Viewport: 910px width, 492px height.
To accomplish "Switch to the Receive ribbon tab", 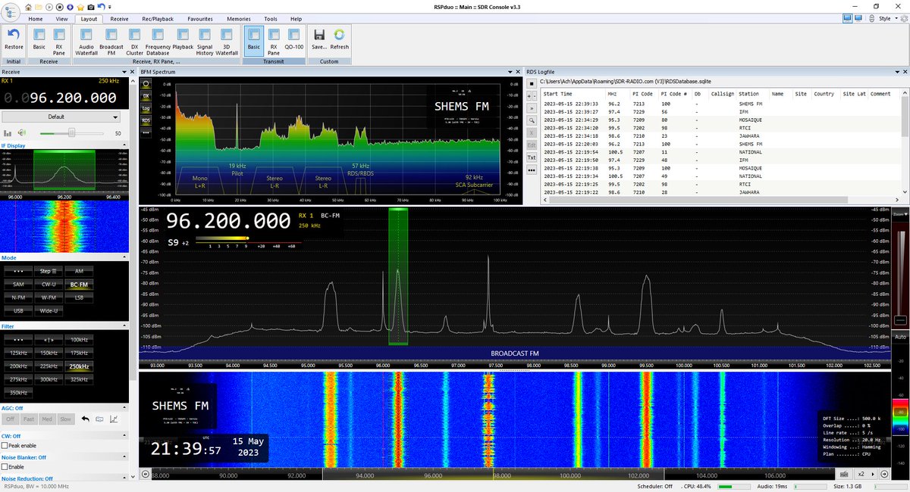I will 118,18.
